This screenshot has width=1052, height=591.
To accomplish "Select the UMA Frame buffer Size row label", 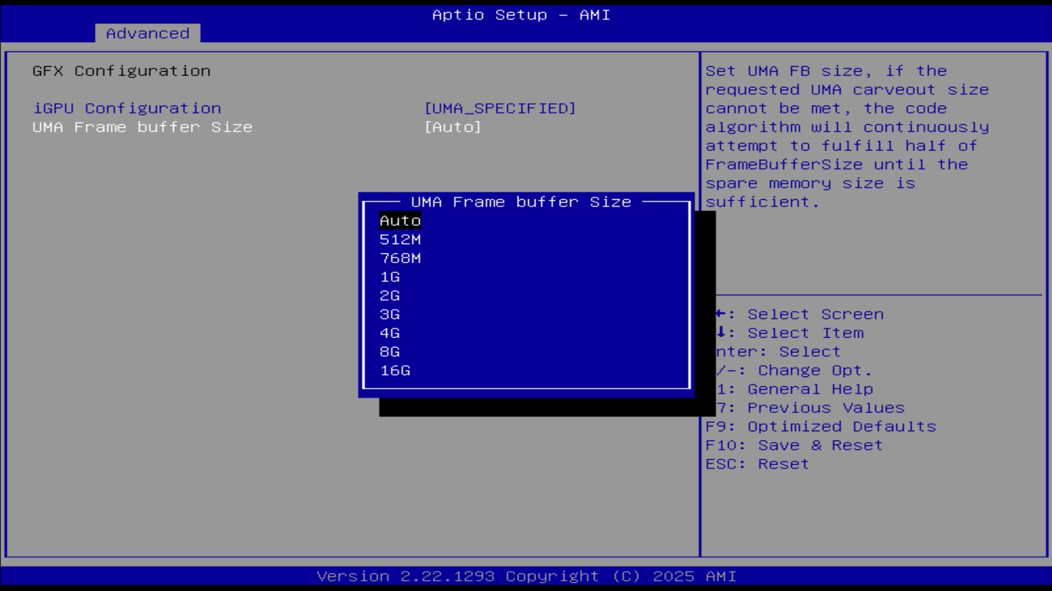I will (142, 127).
